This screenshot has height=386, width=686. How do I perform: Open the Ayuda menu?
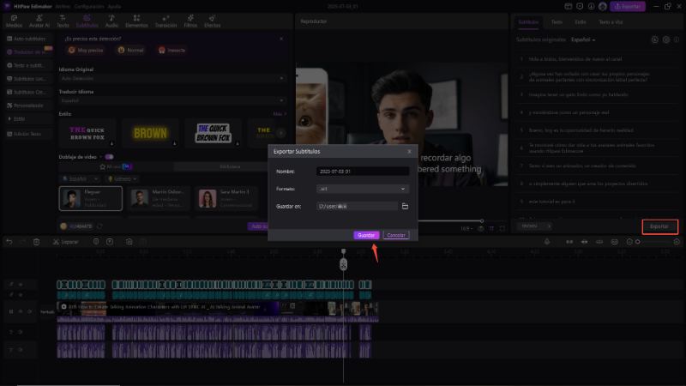(x=114, y=7)
